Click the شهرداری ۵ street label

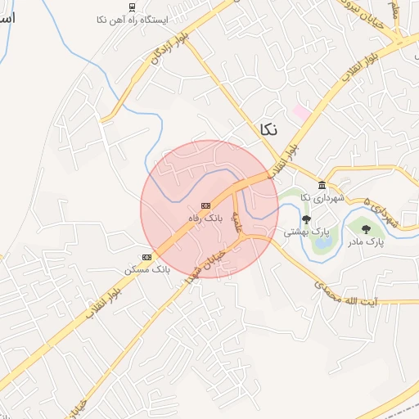pyautogui.click(x=381, y=214)
